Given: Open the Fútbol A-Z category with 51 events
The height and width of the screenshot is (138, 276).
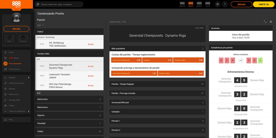Looking at the screenshot, I should coord(69,131).
